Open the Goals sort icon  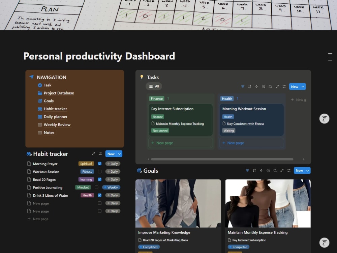click(x=254, y=170)
